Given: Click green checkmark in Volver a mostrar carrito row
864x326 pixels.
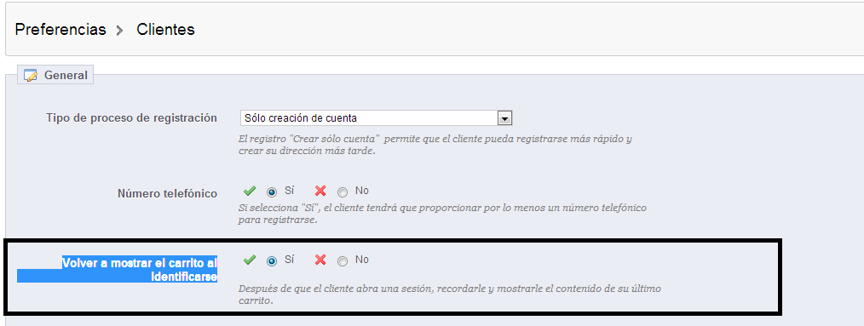Looking at the screenshot, I should (250, 260).
